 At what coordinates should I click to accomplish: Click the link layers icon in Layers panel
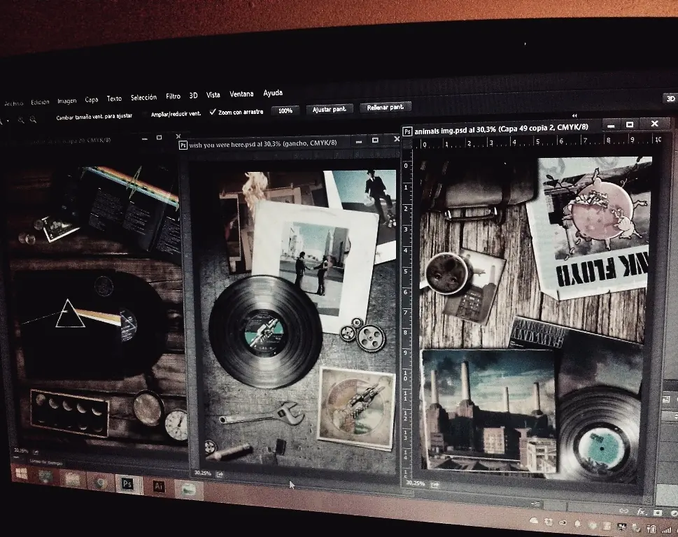623,510
